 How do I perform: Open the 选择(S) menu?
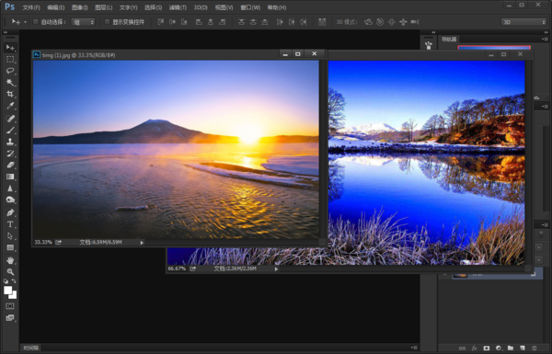(153, 7)
